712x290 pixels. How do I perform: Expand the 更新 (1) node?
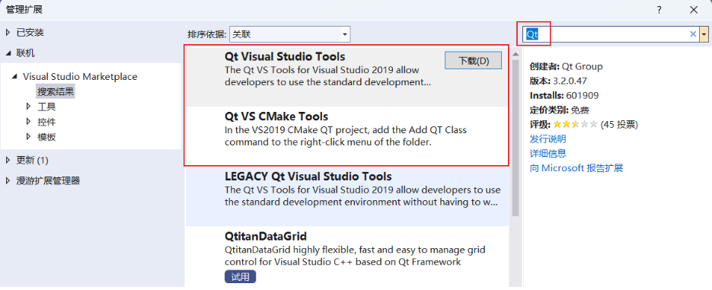[8, 160]
